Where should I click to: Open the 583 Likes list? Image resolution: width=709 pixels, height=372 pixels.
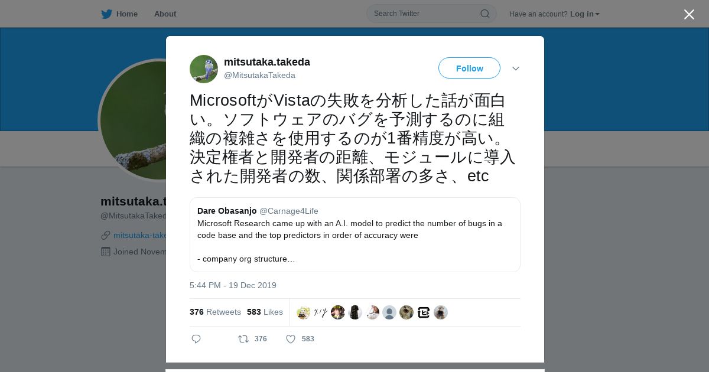click(265, 312)
